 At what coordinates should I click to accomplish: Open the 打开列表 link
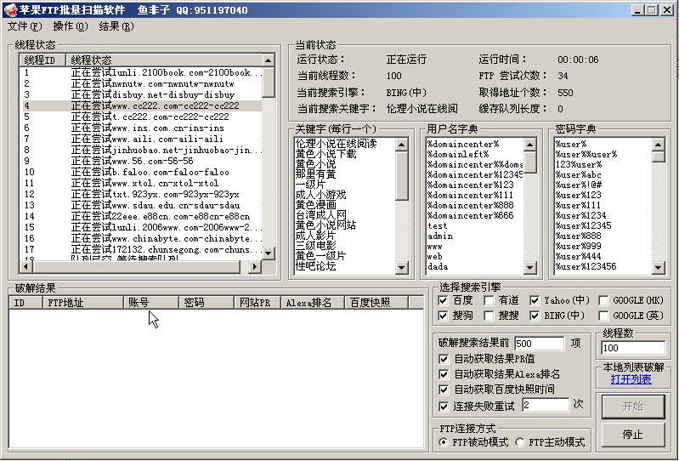pyautogui.click(x=631, y=379)
